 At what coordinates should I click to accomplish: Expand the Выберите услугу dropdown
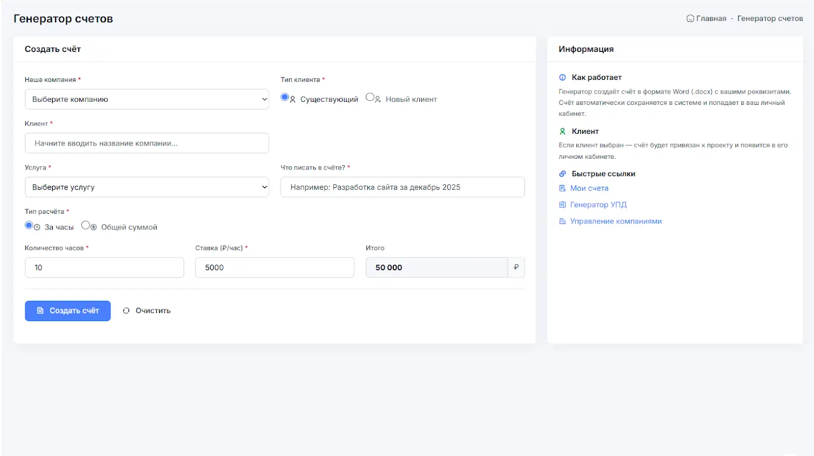tap(147, 187)
